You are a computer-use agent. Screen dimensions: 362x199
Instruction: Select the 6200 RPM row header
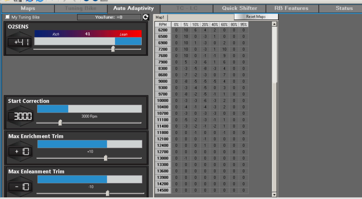point(163,30)
